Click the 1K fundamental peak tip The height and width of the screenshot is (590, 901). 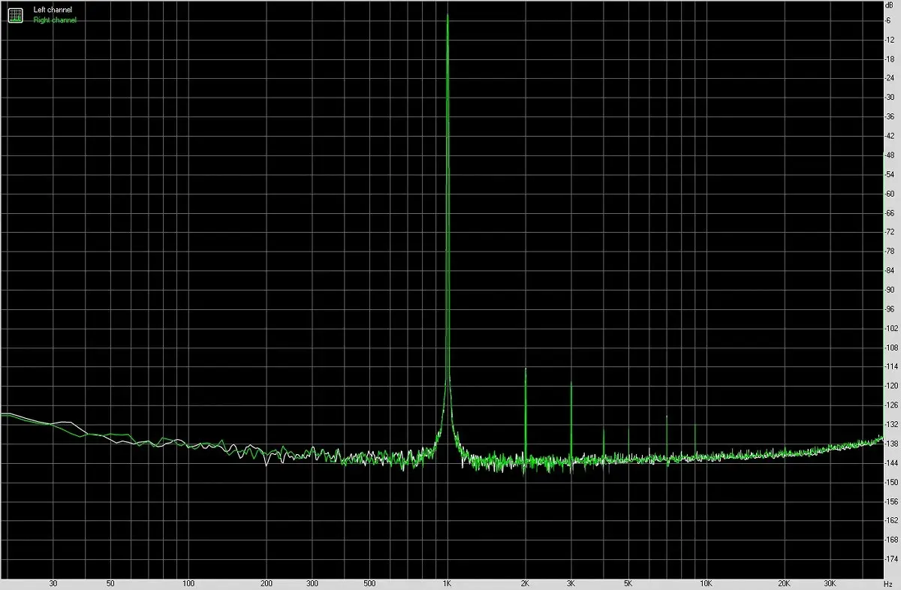pos(447,16)
